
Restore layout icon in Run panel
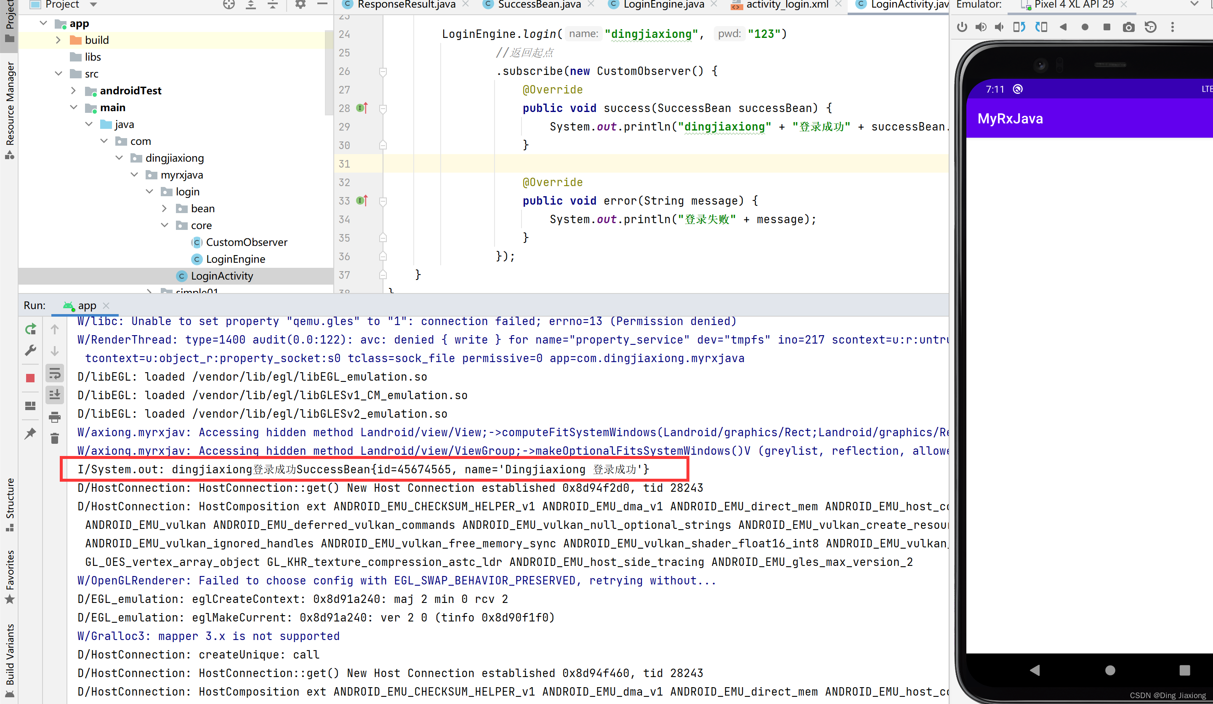(x=30, y=406)
